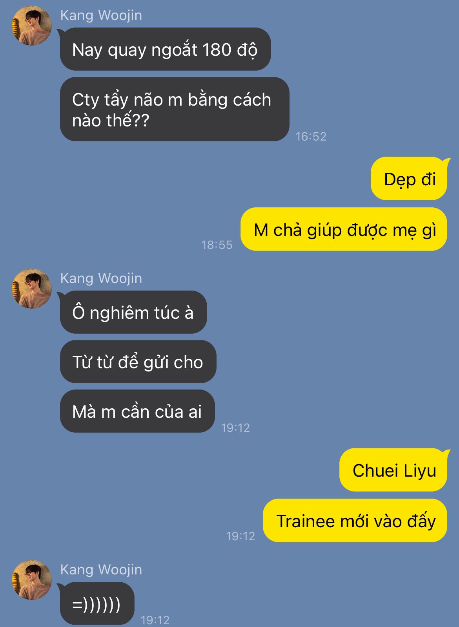This screenshot has height=627, width=459.
Task: Tap the 16:52 timestamp
Action: (311, 136)
